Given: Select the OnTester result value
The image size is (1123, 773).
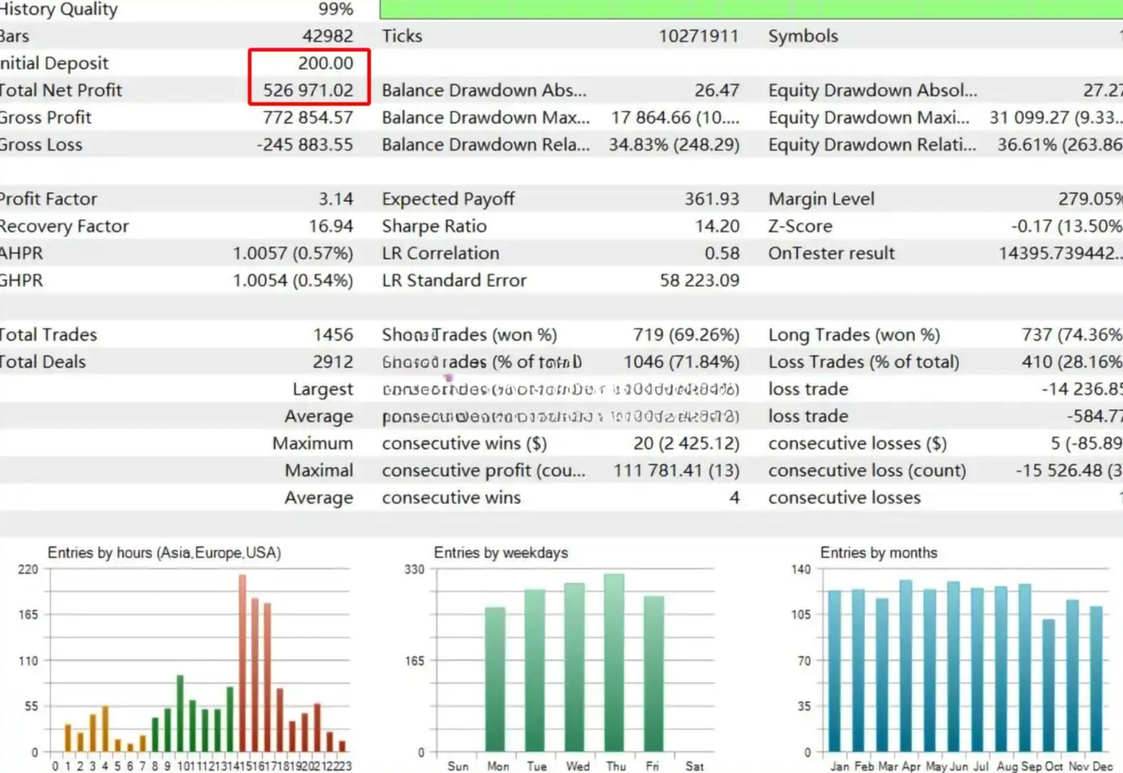Looking at the screenshot, I should [1060, 253].
